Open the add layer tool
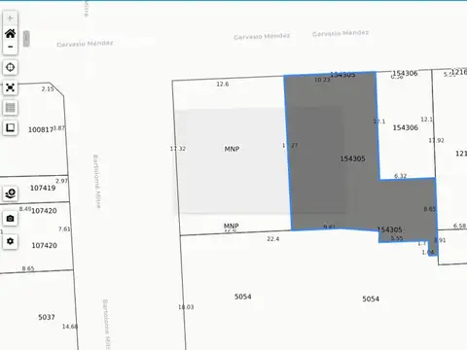Screen dimensions: 467x350 pyautogui.click(x=10, y=193)
